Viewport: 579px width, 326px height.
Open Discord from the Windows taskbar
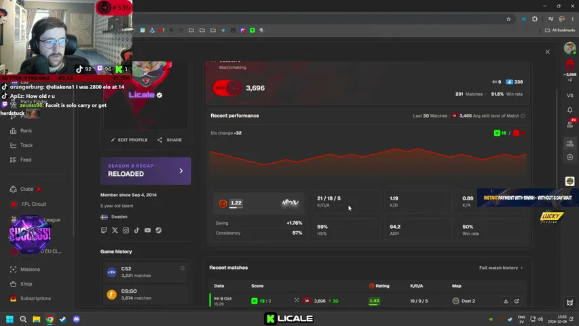[x=77, y=319]
